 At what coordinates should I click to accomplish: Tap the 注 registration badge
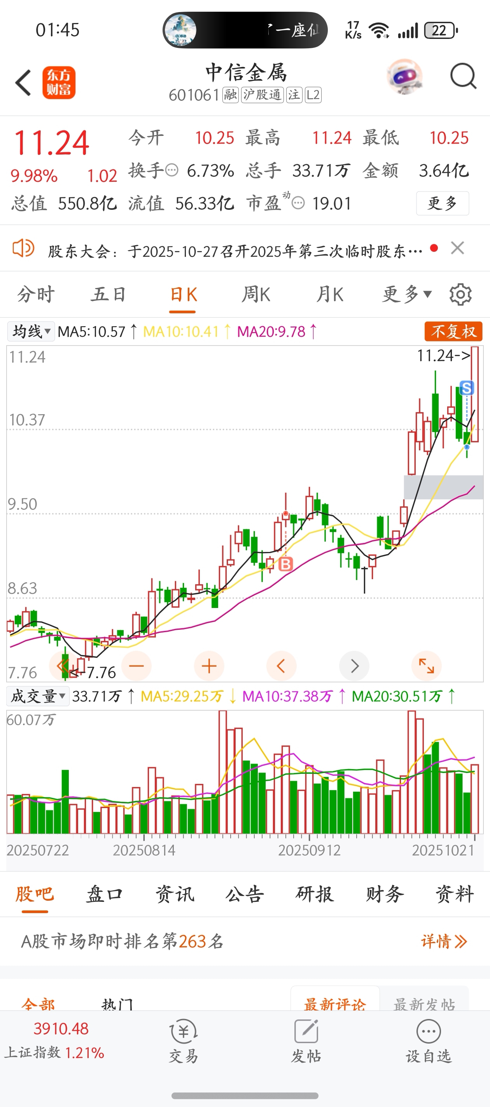tap(294, 95)
